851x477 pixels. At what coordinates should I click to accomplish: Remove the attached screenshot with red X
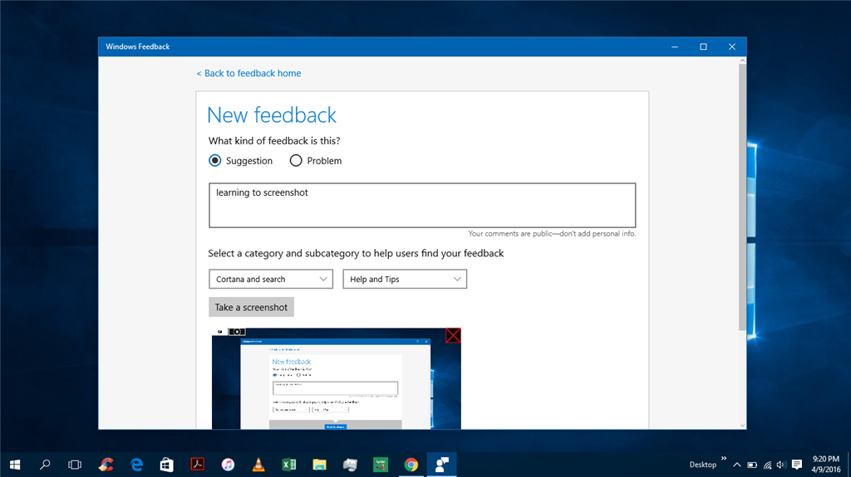click(453, 335)
